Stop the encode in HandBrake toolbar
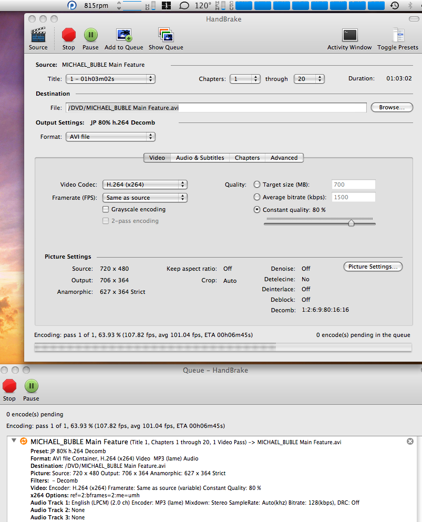The height and width of the screenshot is (522, 422). tap(68, 35)
